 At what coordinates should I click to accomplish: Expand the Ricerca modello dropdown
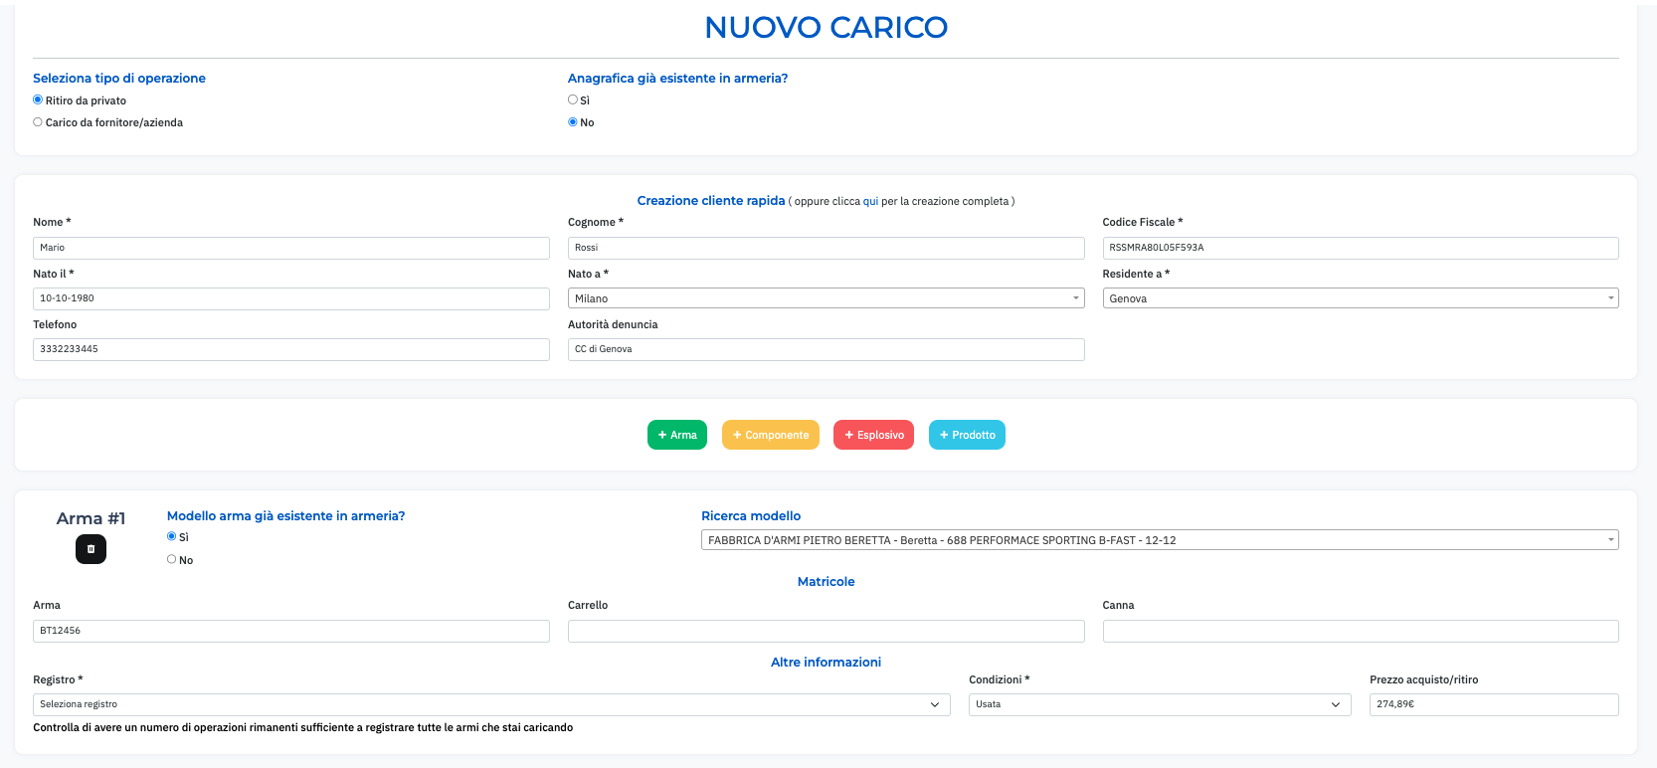pyautogui.click(x=1159, y=540)
